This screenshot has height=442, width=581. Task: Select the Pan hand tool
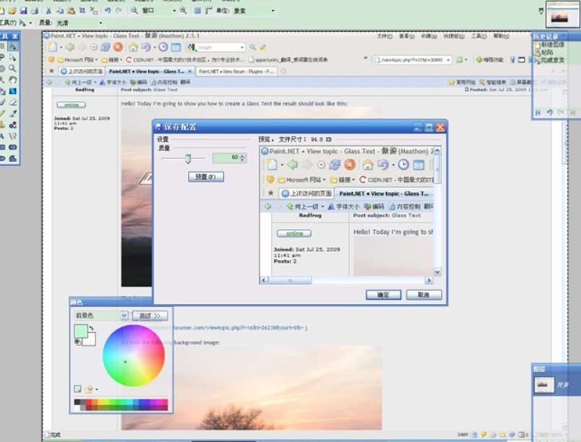12,80
